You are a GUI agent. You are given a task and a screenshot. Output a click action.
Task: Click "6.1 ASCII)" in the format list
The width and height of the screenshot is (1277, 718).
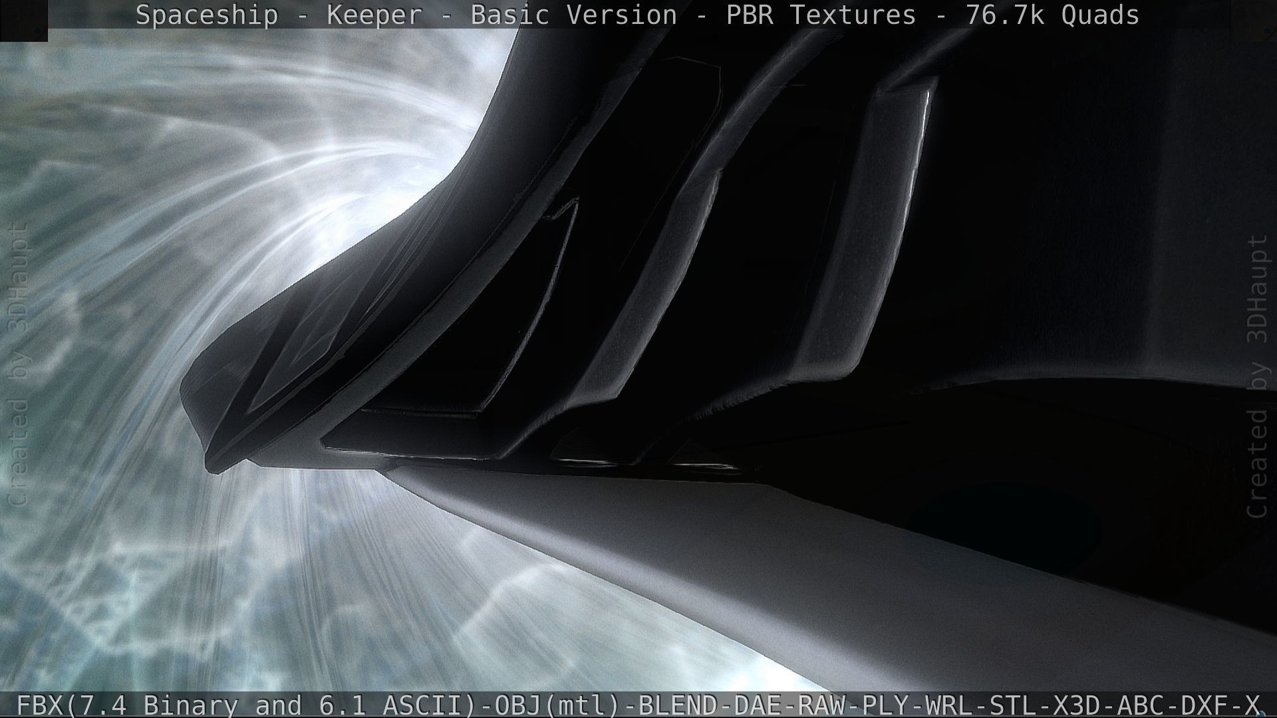tap(397, 705)
